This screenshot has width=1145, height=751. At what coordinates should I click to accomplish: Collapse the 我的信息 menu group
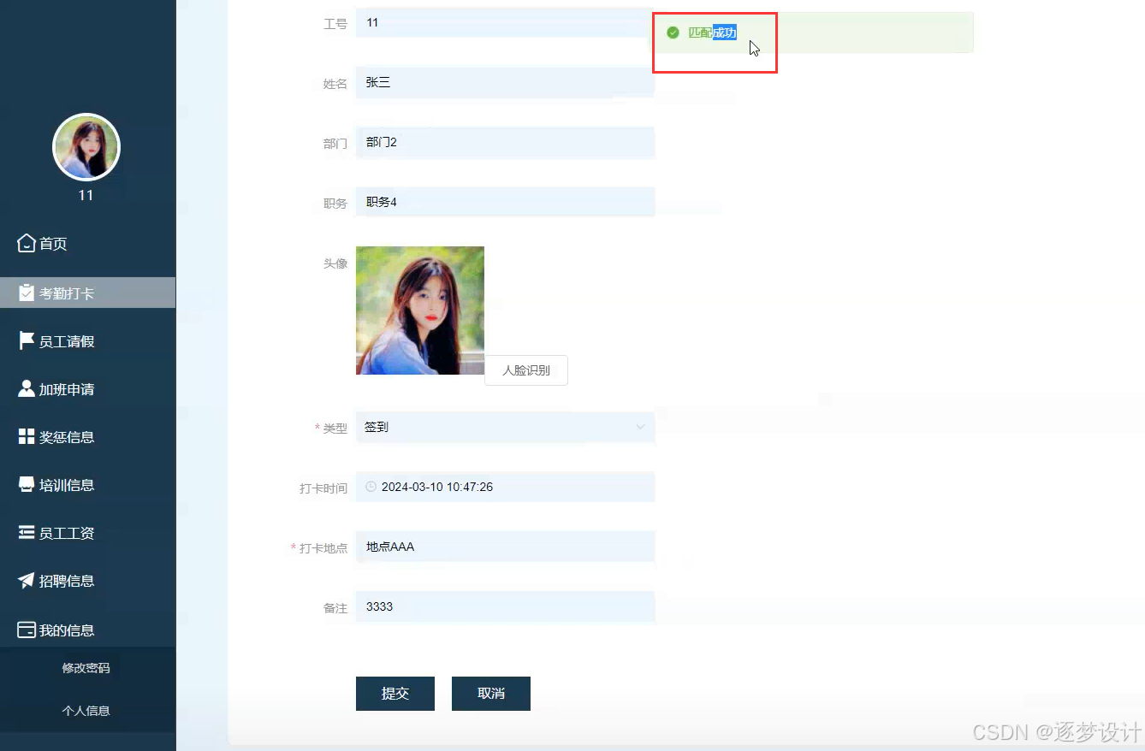point(87,630)
